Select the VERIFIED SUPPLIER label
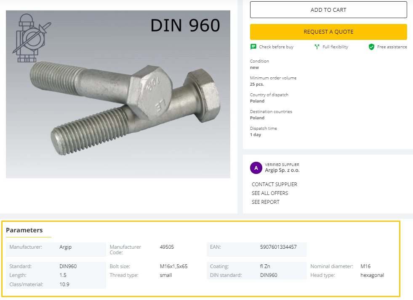This screenshot has width=413, height=300. (x=282, y=165)
